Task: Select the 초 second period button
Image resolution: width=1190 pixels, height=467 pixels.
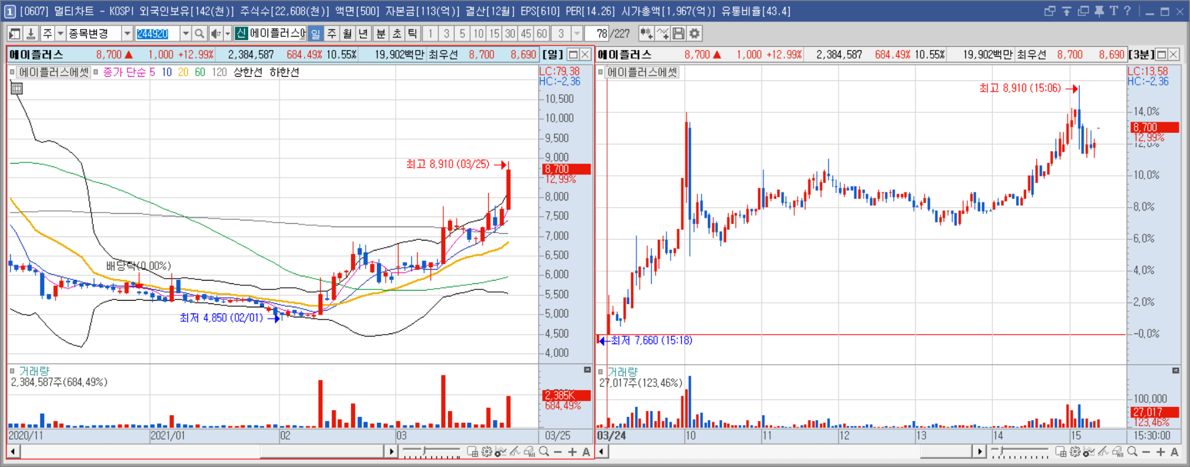Action: 396,33
